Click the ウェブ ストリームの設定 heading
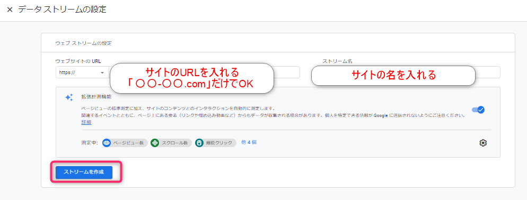Viewport: 527px width, 200px height. click(83, 43)
